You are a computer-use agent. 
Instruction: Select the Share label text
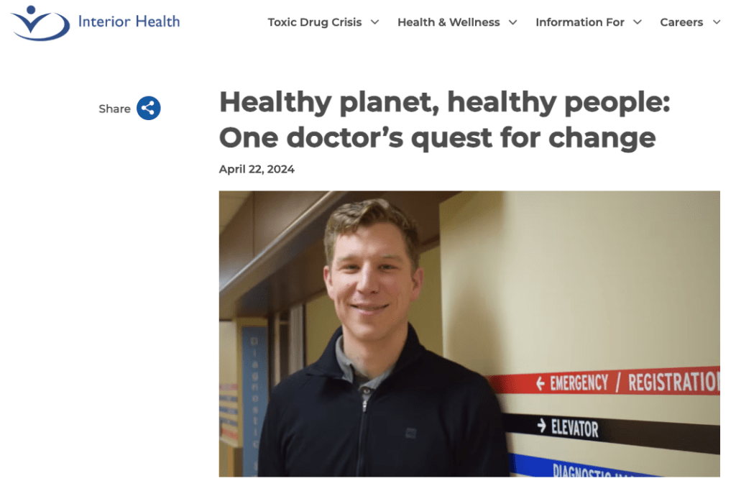click(114, 109)
